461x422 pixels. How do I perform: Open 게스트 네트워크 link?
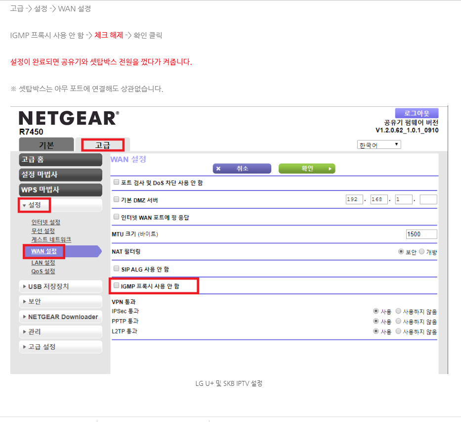click(x=51, y=239)
